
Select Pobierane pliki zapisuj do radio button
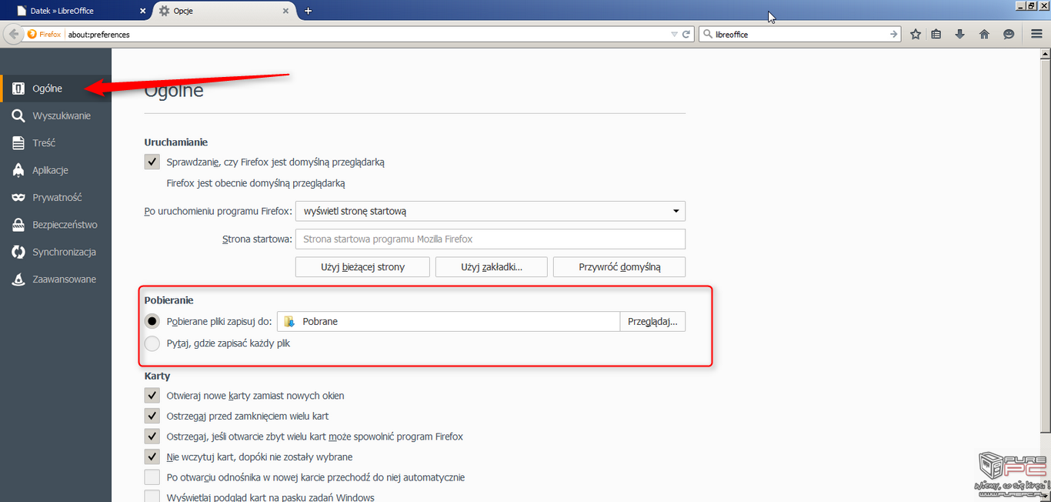tap(152, 322)
